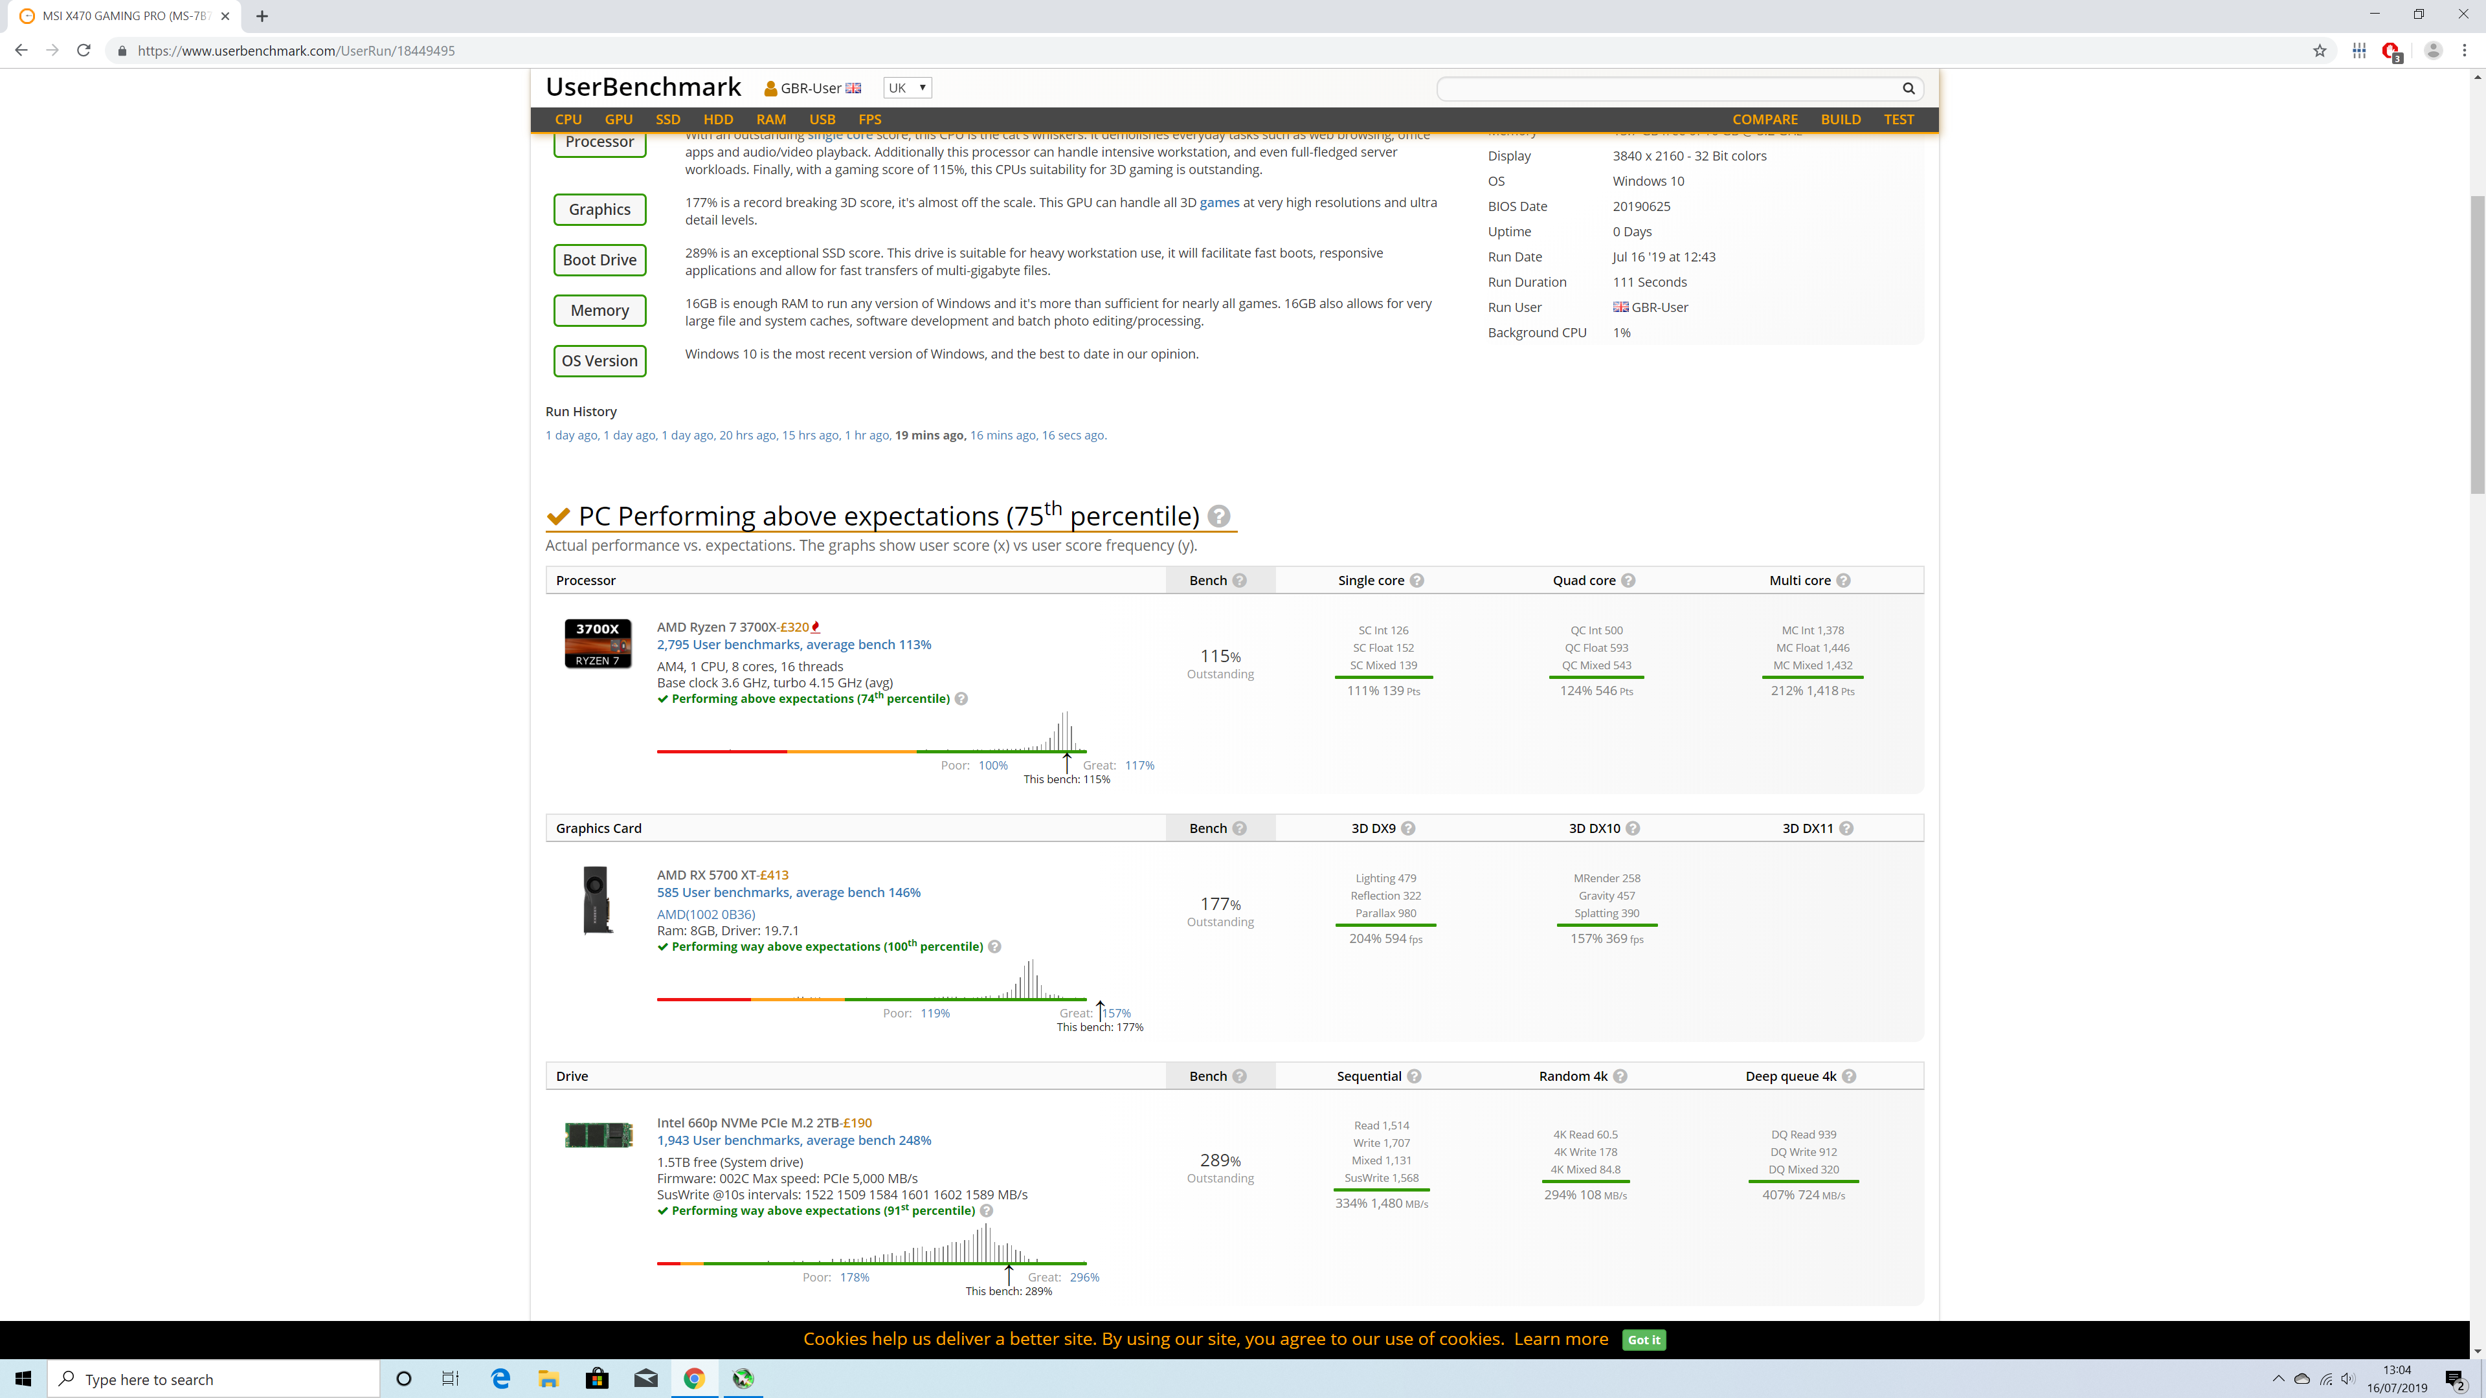Open Mail app from the taskbar
This screenshot has width=2486, height=1398.
pos(645,1379)
